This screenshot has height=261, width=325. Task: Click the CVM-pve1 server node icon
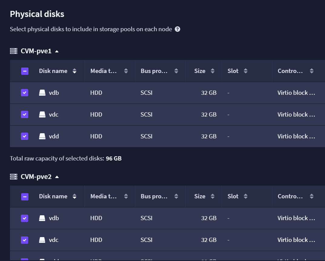click(14, 51)
